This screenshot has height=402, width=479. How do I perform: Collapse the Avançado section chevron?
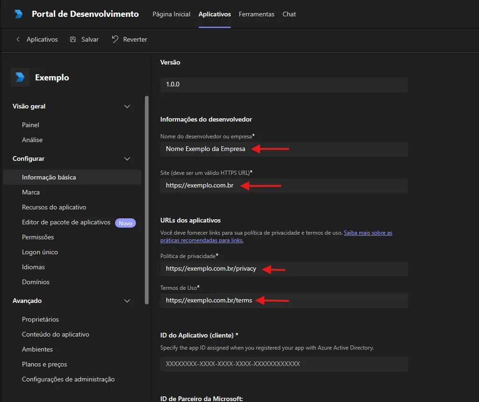click(127, 301)
